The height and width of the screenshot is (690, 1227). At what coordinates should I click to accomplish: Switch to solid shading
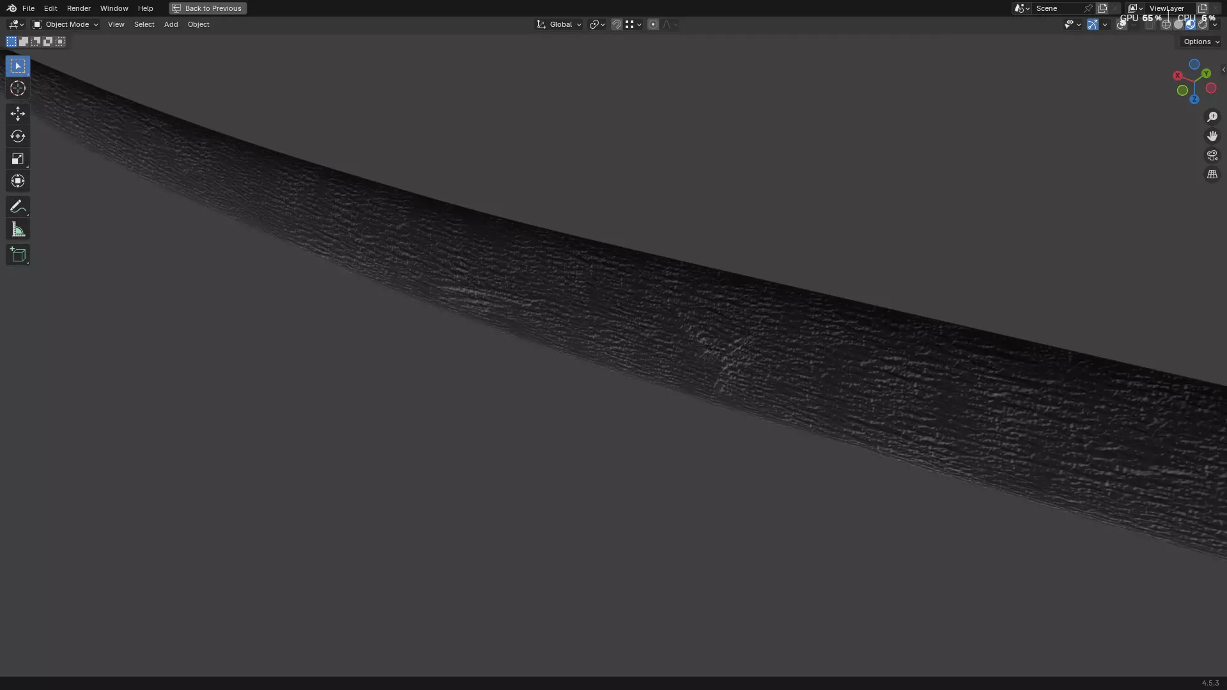[1178, 24]
